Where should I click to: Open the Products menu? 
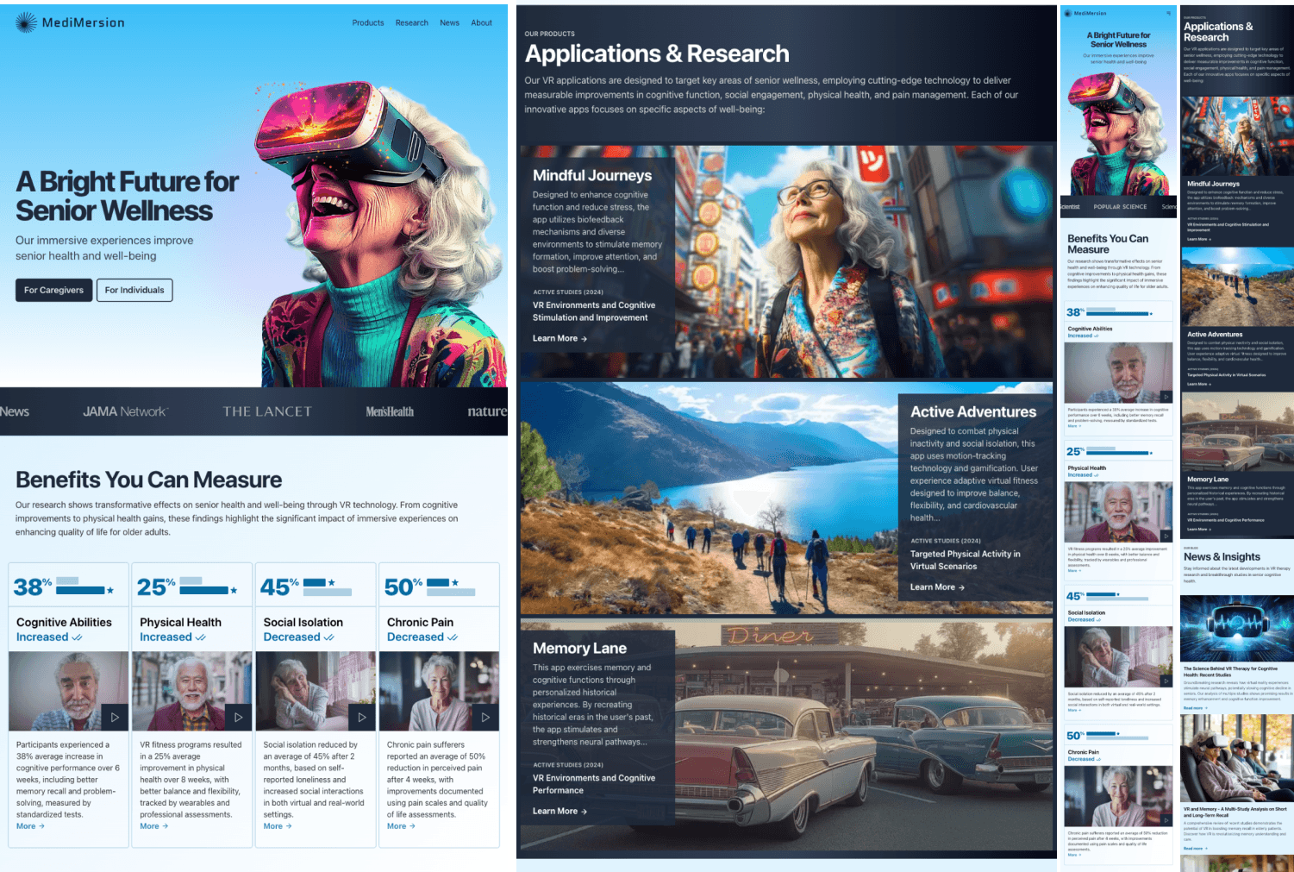coord(368,22)
